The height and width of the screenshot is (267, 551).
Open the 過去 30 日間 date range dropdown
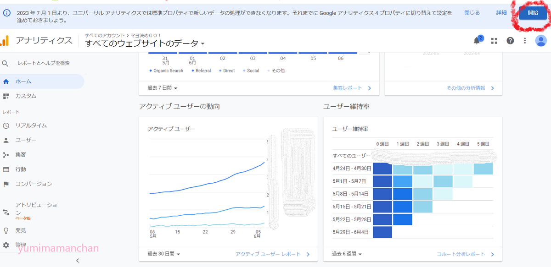pos(164,254)
